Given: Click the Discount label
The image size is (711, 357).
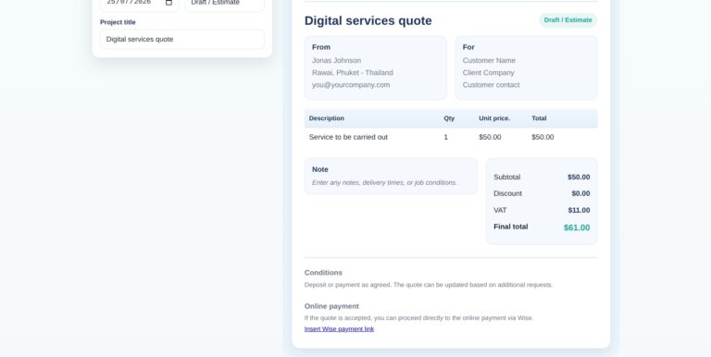Looking at the screenshot, I should (x=508, y=193).
